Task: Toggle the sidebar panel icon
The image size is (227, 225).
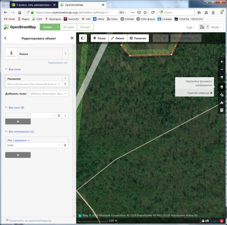Action: (83, 38)
